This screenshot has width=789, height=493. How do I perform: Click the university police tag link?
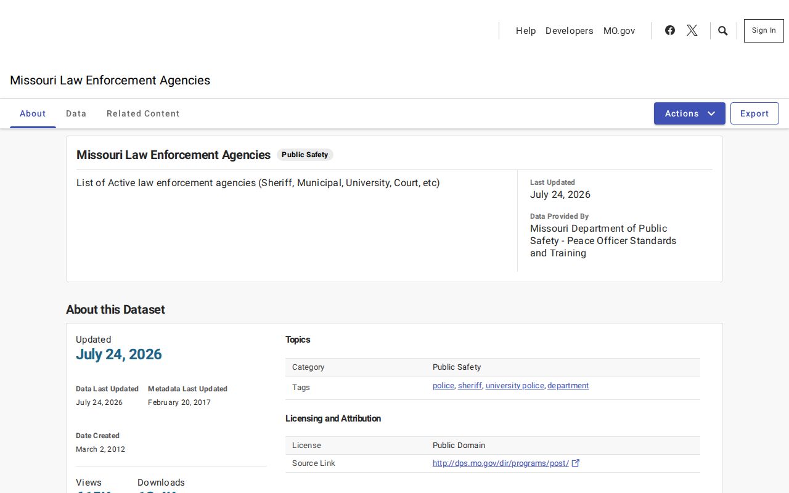click(515, 386)
